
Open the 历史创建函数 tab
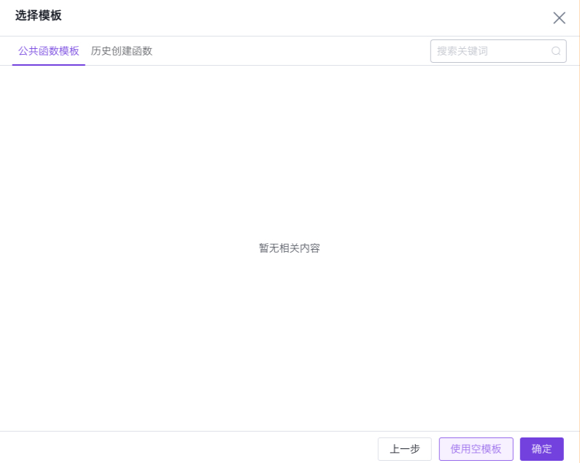click(x=121, y=50)
